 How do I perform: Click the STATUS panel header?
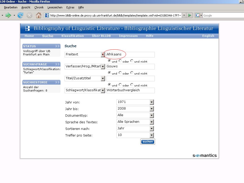point(41,46)
